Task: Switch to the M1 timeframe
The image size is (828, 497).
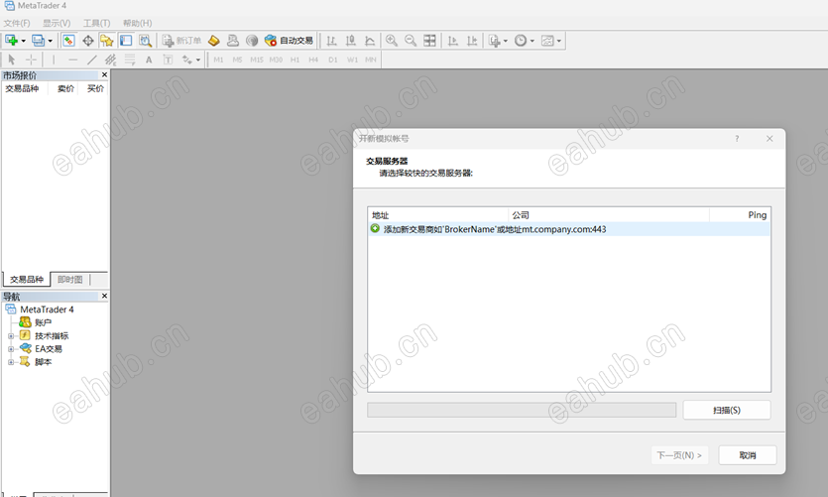Action: (x=218, y=60)
